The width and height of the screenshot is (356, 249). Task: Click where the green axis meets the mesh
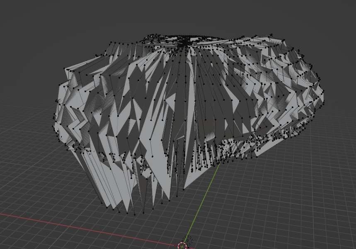tap(219, 163)
